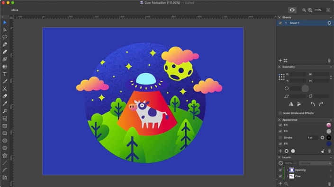Viewport: 334px width, 187px height.
Task: Select the Arc tool
Action: [5, 170]
